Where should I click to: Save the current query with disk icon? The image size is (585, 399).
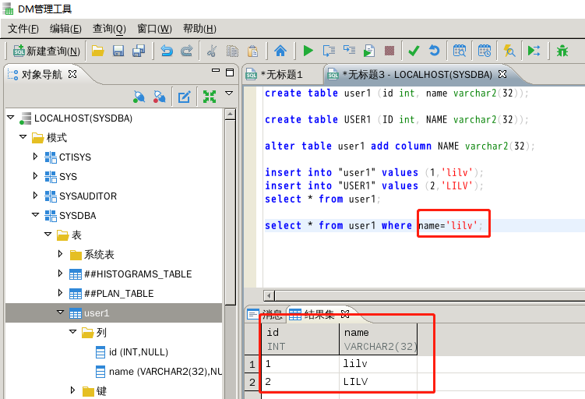(118, 51)
